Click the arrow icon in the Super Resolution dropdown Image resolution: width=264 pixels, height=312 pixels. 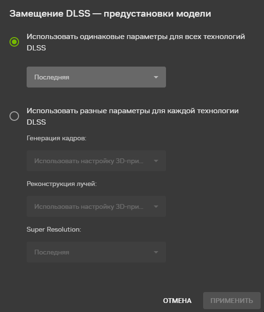[156, 252]
